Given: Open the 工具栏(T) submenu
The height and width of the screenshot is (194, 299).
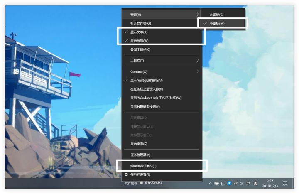Looking at the screenshot, I should (x=162, y=61).
